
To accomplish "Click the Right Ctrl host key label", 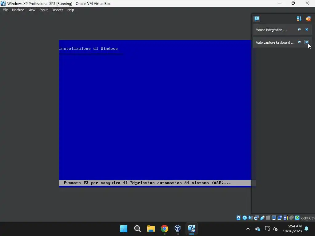I will (307, 218).
